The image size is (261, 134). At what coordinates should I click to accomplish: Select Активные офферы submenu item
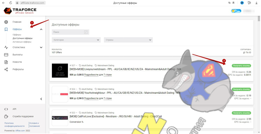tap(22, 42)
